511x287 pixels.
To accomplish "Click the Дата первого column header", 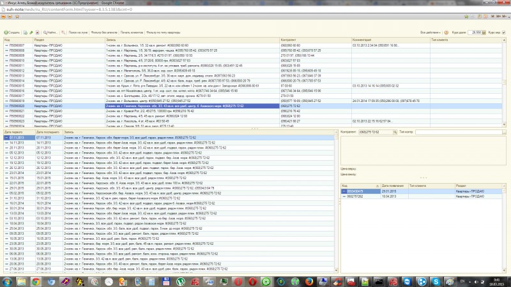I will click(19, 132).
